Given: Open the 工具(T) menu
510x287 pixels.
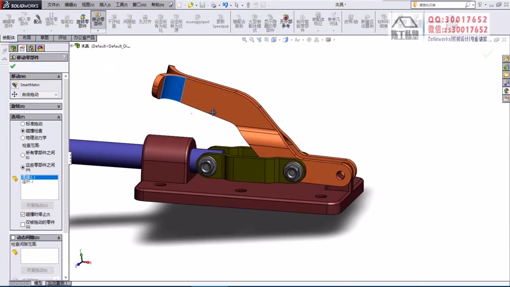Looking at the screenshot, I should tap(122, 5).
